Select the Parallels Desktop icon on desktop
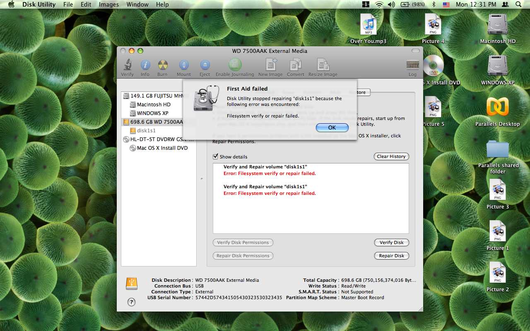Screen dimensions: 530x331 pos(498,111)
